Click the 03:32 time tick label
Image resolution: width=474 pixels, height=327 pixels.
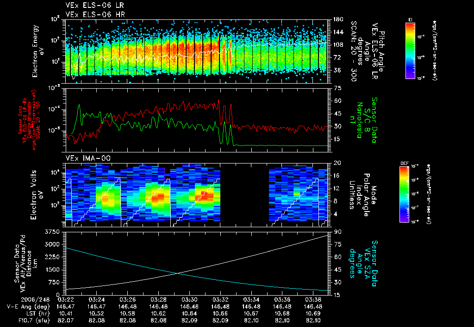221,300
